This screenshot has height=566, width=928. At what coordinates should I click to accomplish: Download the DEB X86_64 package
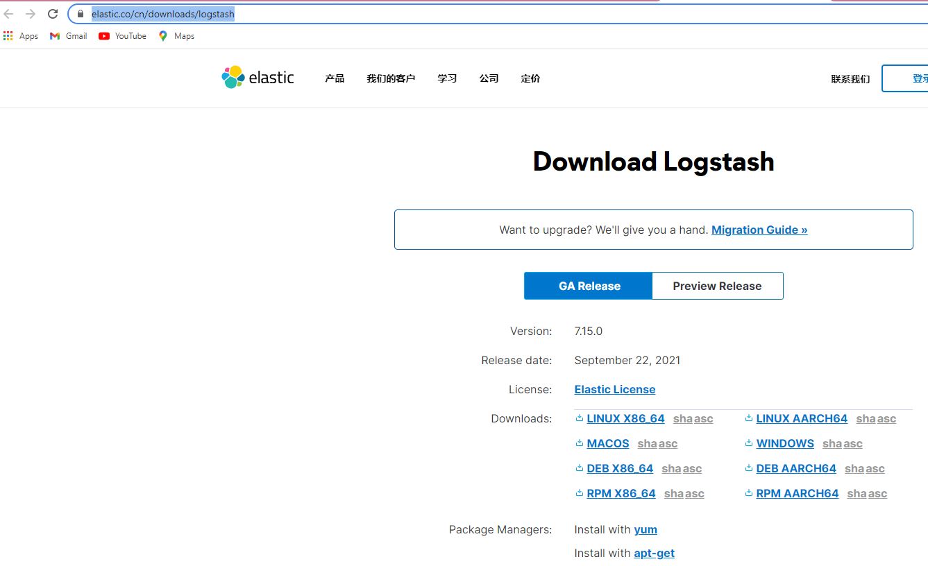coord(620,468)
